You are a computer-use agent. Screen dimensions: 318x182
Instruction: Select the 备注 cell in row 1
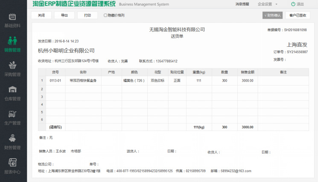click(x=283, y=80)
